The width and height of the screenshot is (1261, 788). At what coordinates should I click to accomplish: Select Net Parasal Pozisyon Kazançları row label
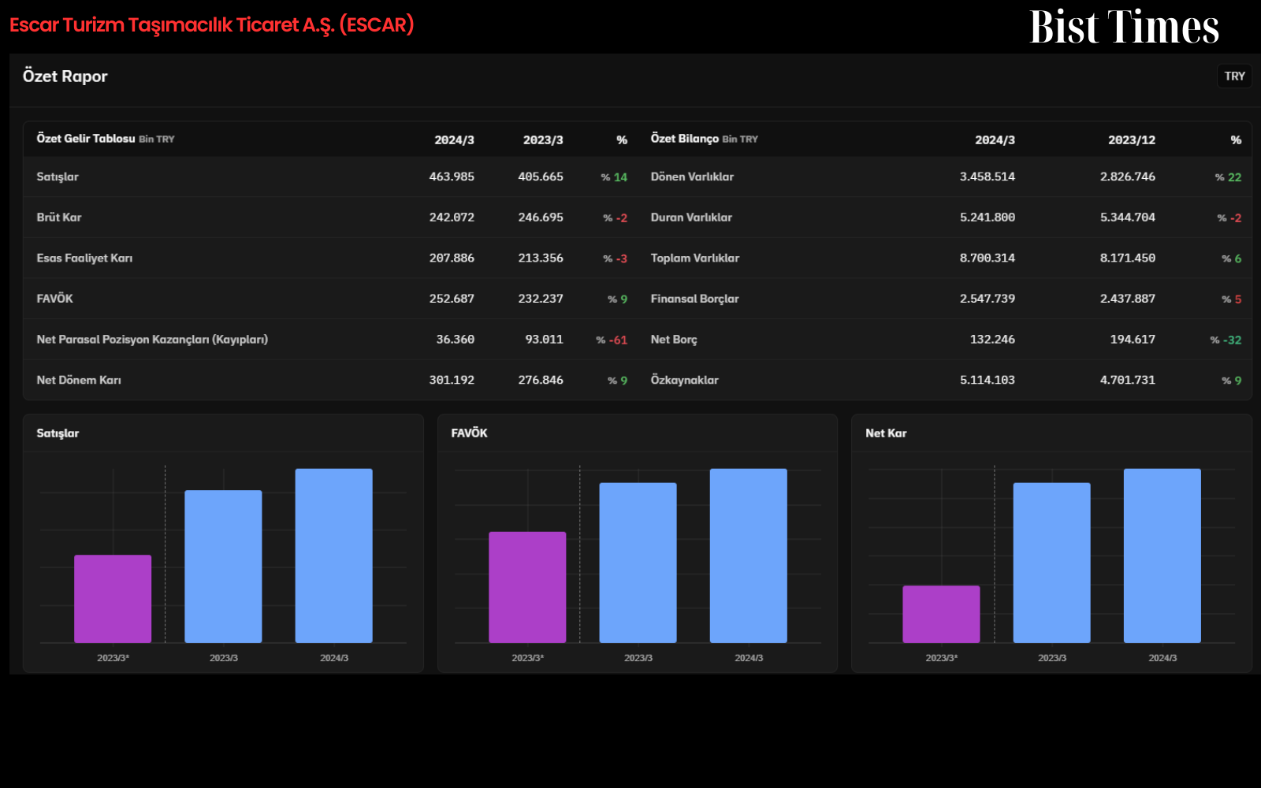[152, 340]
